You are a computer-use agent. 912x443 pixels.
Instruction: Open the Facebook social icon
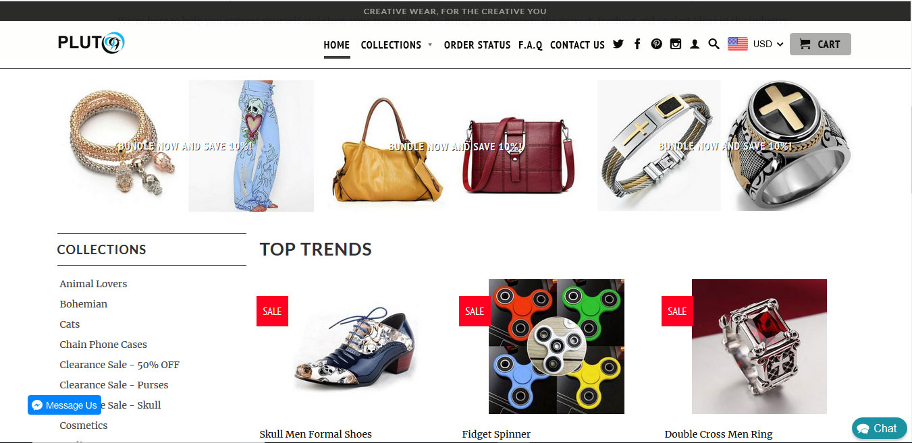pyautogui.click(x=637, y=44)
